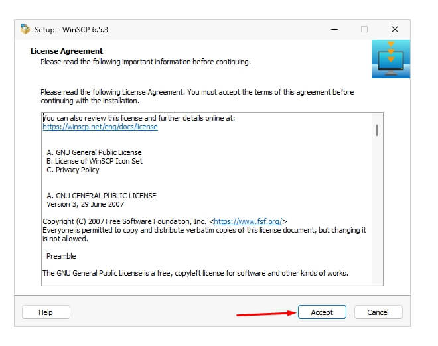Click 'A. GNU General Public License' line

(x=94, y=152)
